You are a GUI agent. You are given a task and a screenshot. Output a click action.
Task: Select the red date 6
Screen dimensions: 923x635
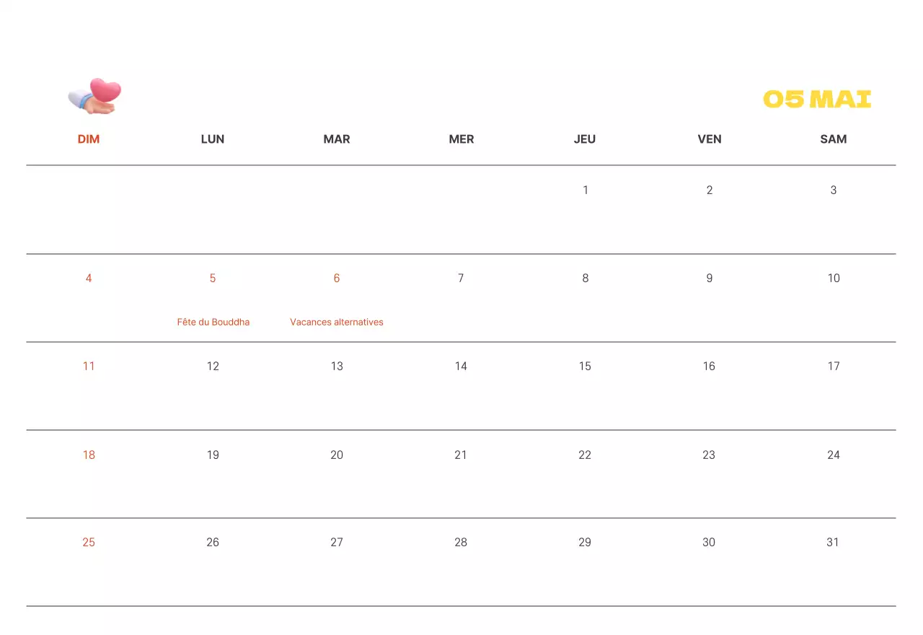coord(337,279)
